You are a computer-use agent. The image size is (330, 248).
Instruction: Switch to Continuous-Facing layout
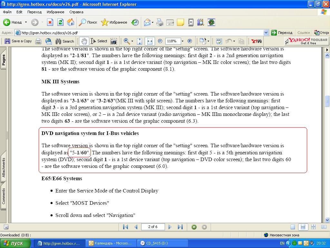(x=313, y=227)
